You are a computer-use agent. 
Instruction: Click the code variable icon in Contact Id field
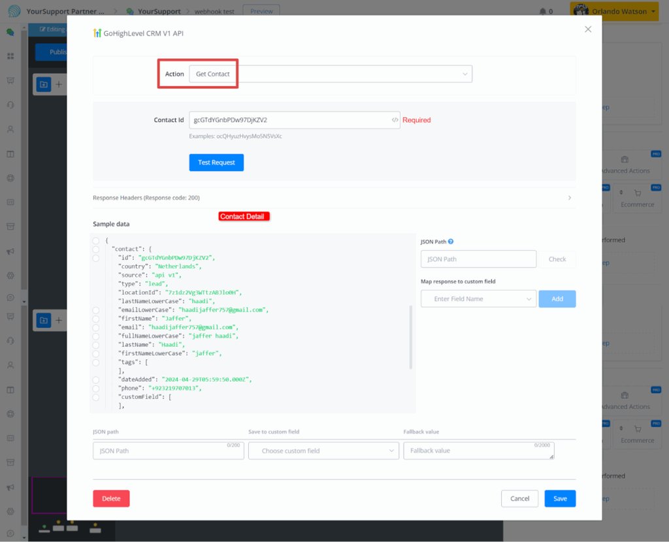coord(395,120)
